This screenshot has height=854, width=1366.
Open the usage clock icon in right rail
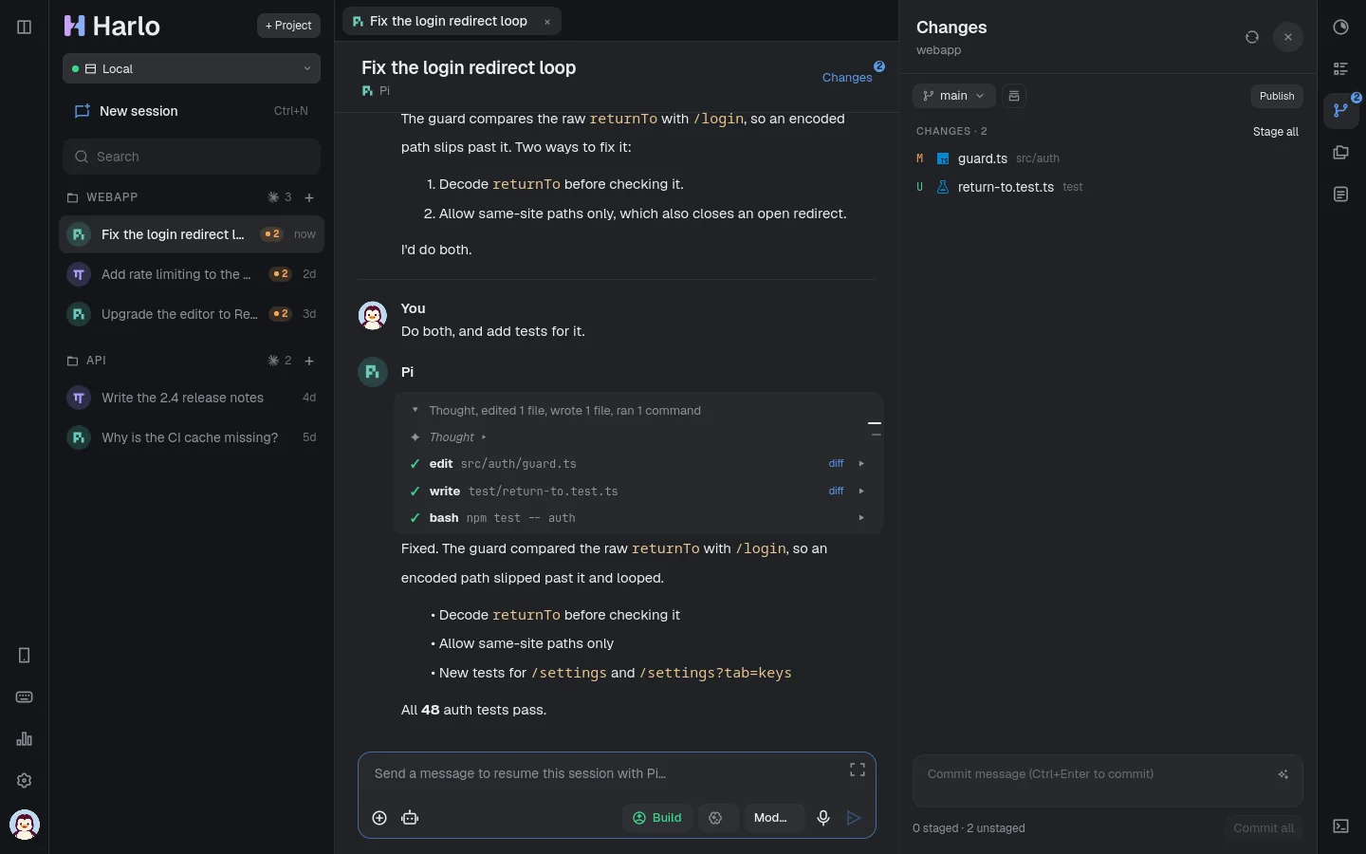1341,28
